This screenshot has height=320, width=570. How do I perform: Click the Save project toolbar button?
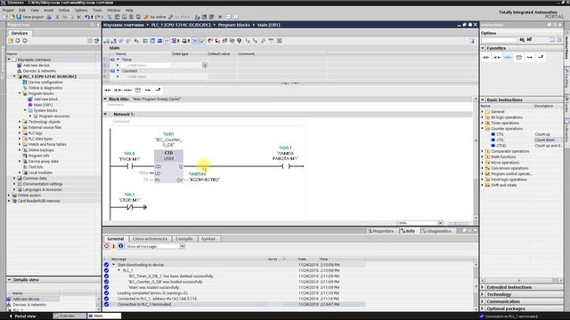point(29,17)
